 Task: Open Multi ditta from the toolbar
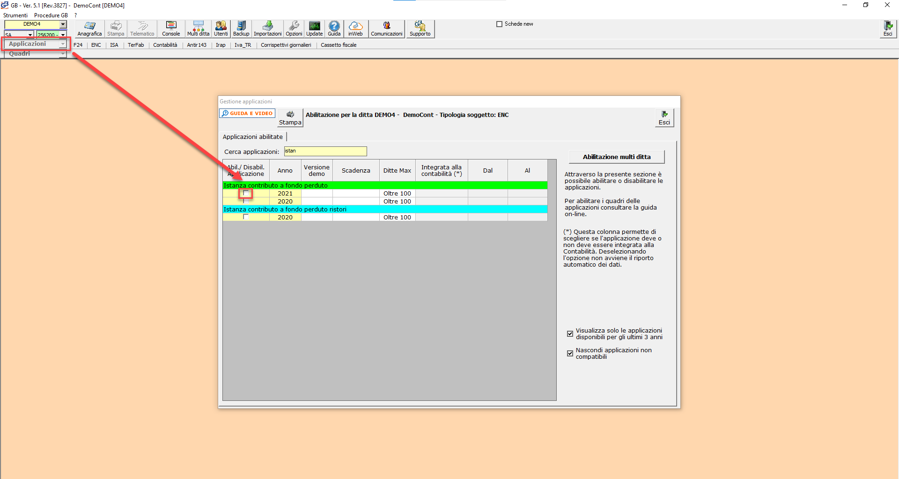[x=199, y=29]
